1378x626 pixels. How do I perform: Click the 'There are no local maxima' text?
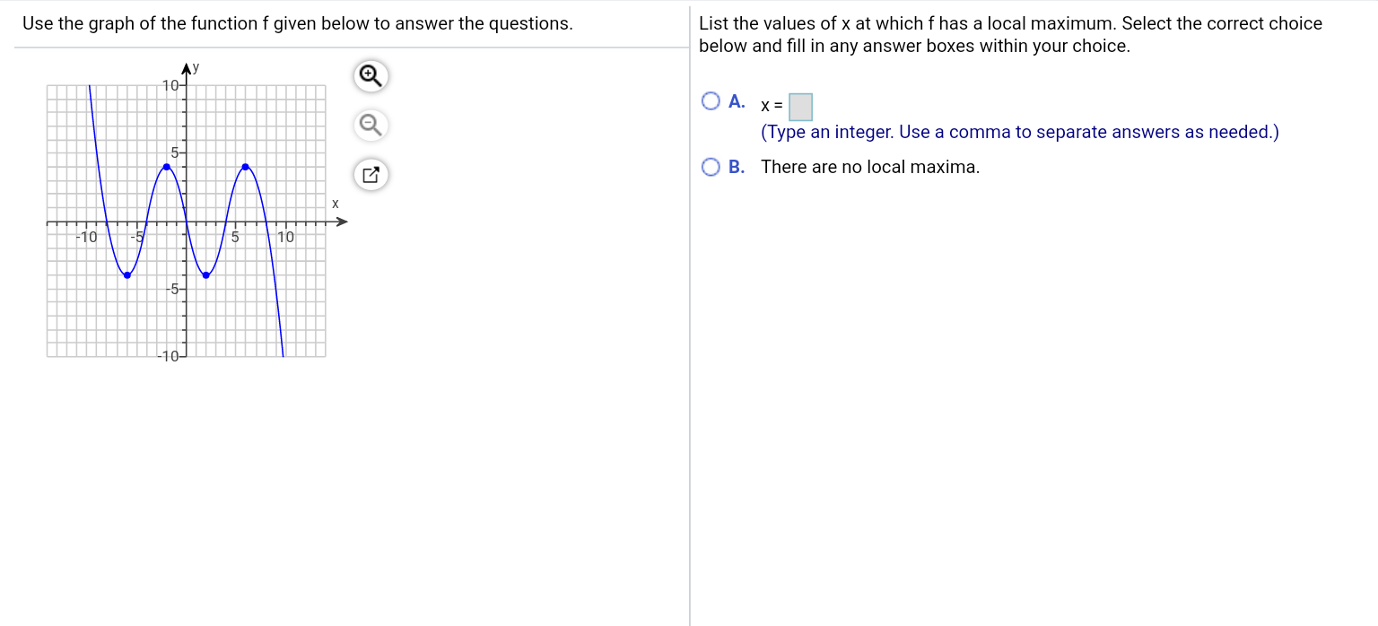pos(870,167)
